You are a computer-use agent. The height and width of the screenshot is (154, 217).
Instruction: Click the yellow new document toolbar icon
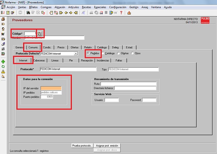pyautogui.click(x=8, y=13)
